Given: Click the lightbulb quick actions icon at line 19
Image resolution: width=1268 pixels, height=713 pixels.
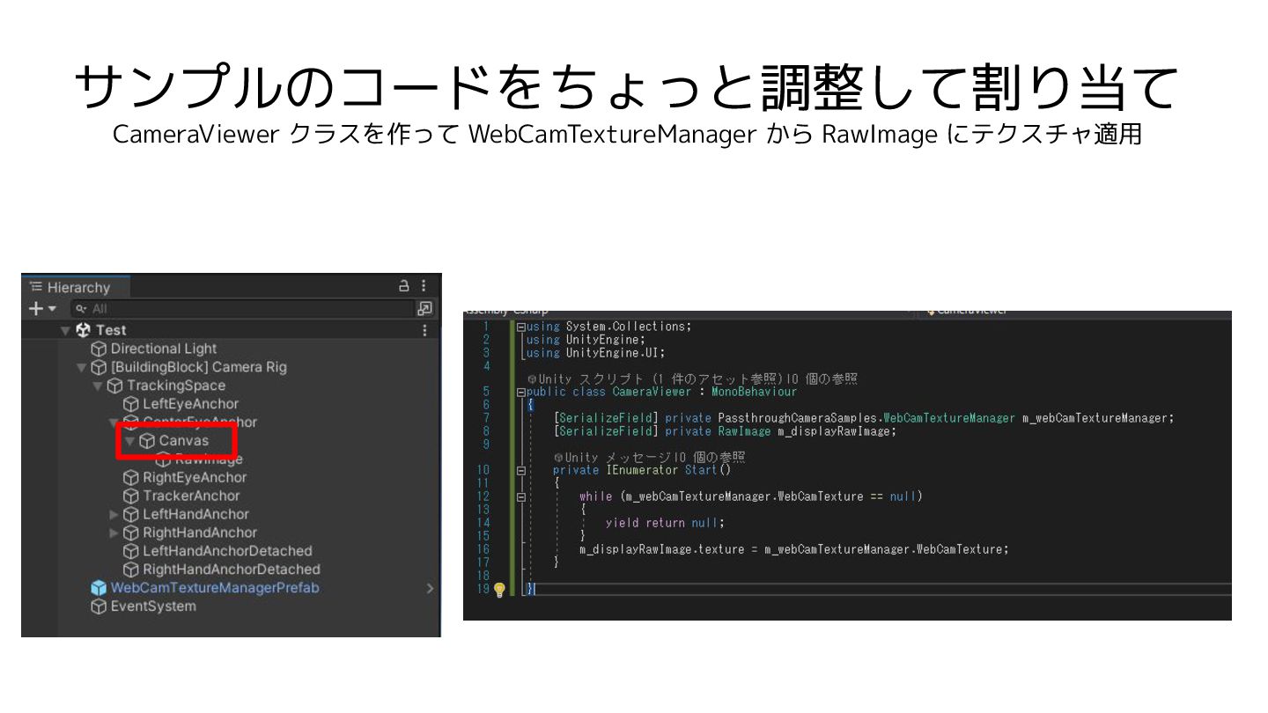Looking at the screenshot, I should (x=498, y=589).
